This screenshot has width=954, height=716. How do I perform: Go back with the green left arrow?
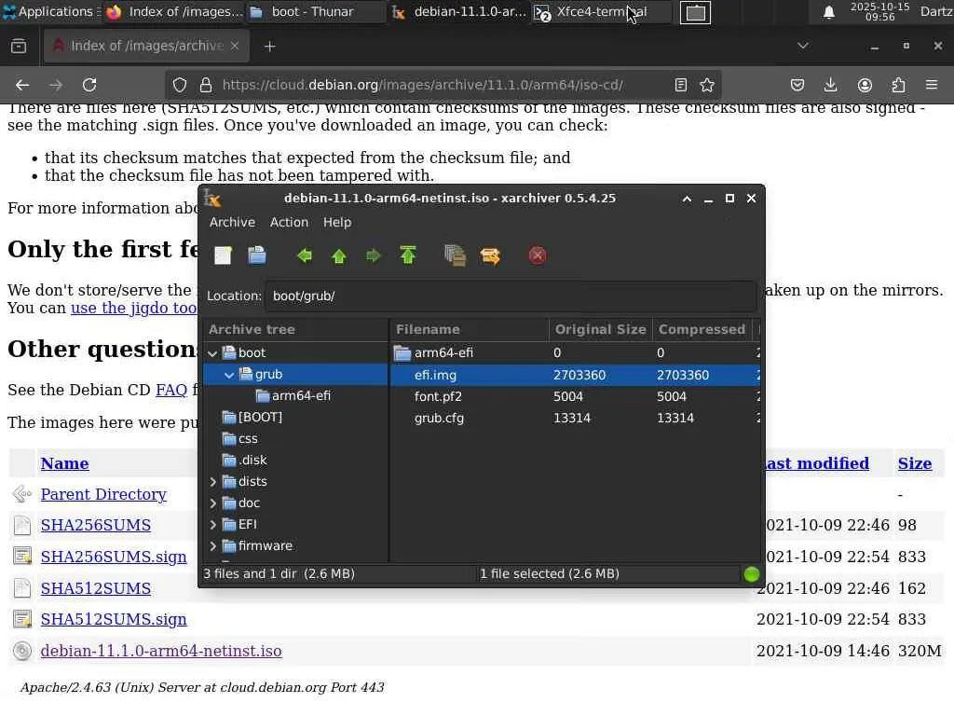[x=305, y=255]
